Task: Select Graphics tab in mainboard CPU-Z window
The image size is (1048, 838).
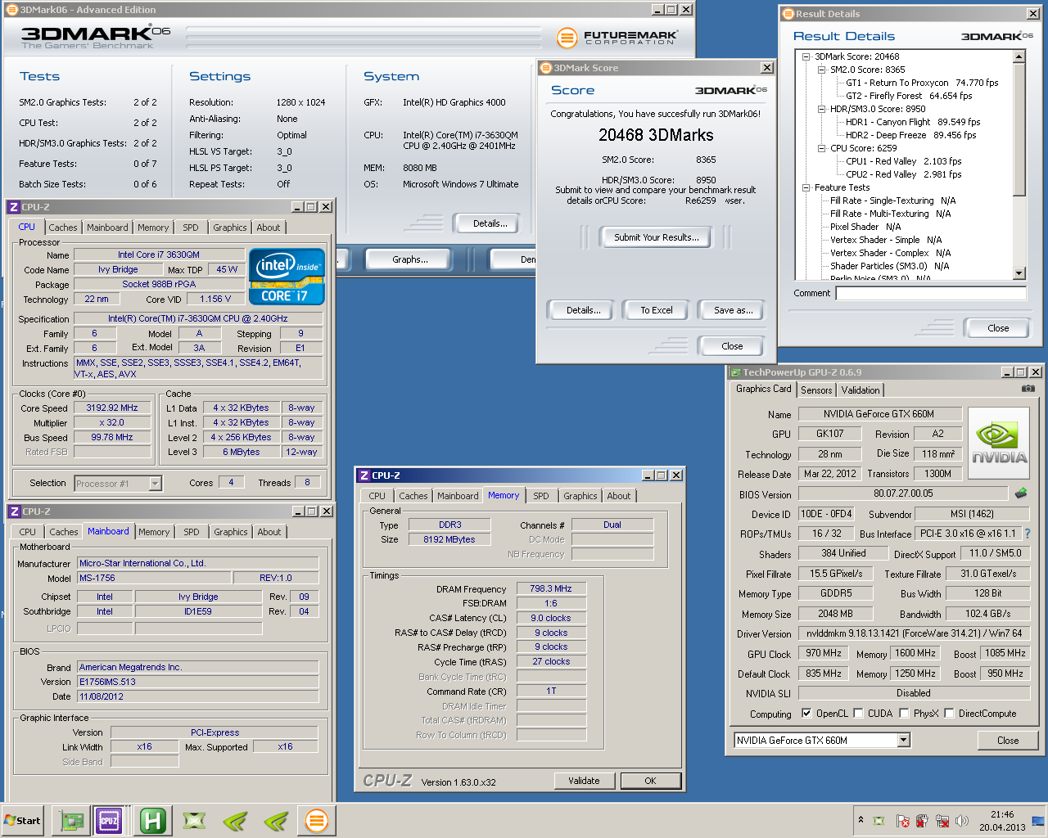Action: coord(231,532)
